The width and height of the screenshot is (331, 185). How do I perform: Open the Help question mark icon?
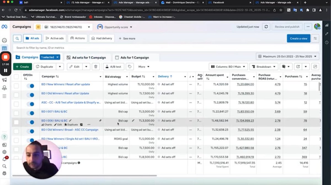pos(4,137)
